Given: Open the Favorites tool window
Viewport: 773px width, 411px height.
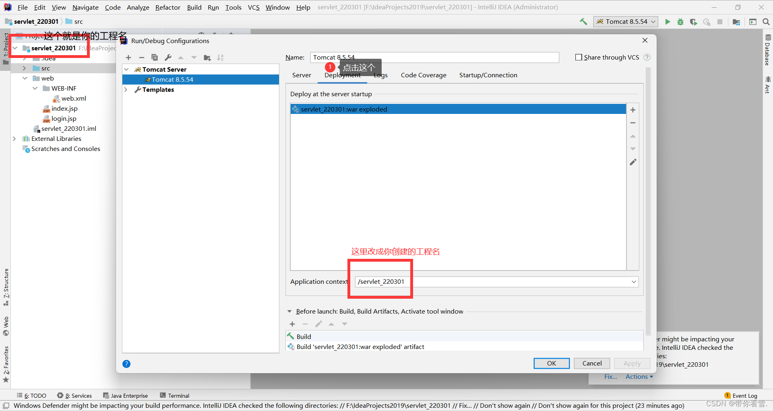Looking at the screenshot, I should click(6, 364).
